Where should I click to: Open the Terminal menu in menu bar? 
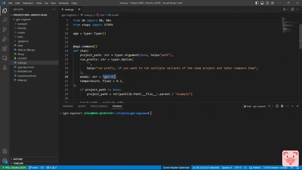click(x=63, y=3)
